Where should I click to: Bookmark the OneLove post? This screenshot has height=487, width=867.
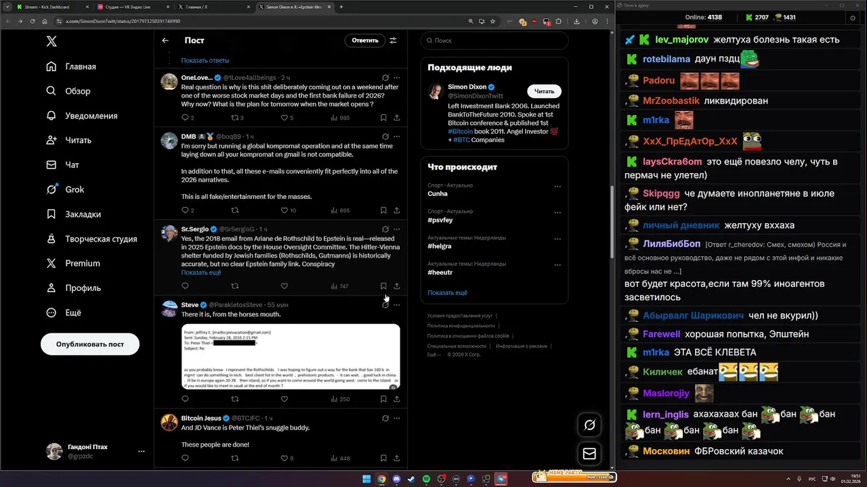click(x=383, y=118)
